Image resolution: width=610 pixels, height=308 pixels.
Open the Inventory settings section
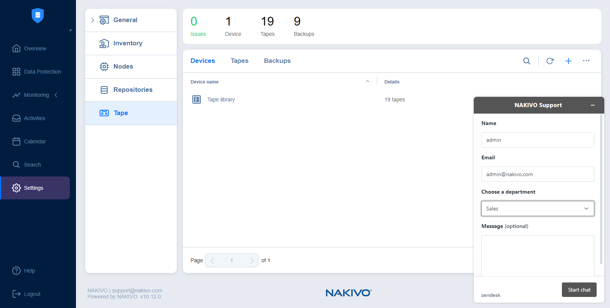pyautogui.click(x=131, y=43)
